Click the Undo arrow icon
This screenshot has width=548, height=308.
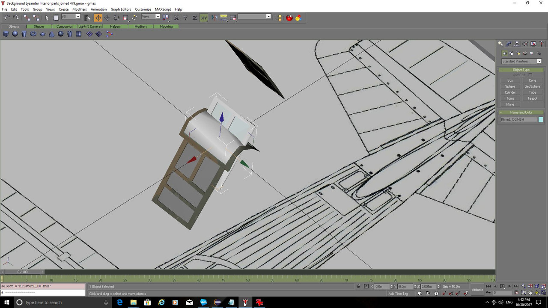click(7, 18)
